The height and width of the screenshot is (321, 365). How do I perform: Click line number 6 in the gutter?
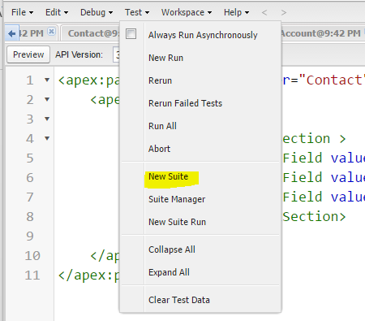pyautogui.click(x=30, y=177)
